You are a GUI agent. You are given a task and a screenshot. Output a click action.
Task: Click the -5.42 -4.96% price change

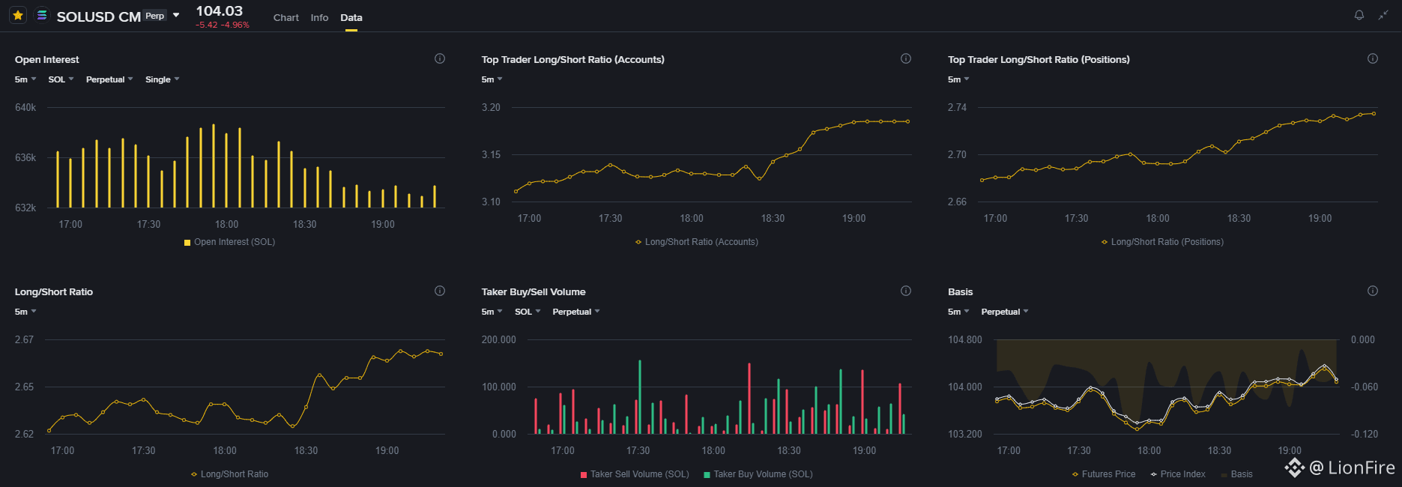coord(223,25)
